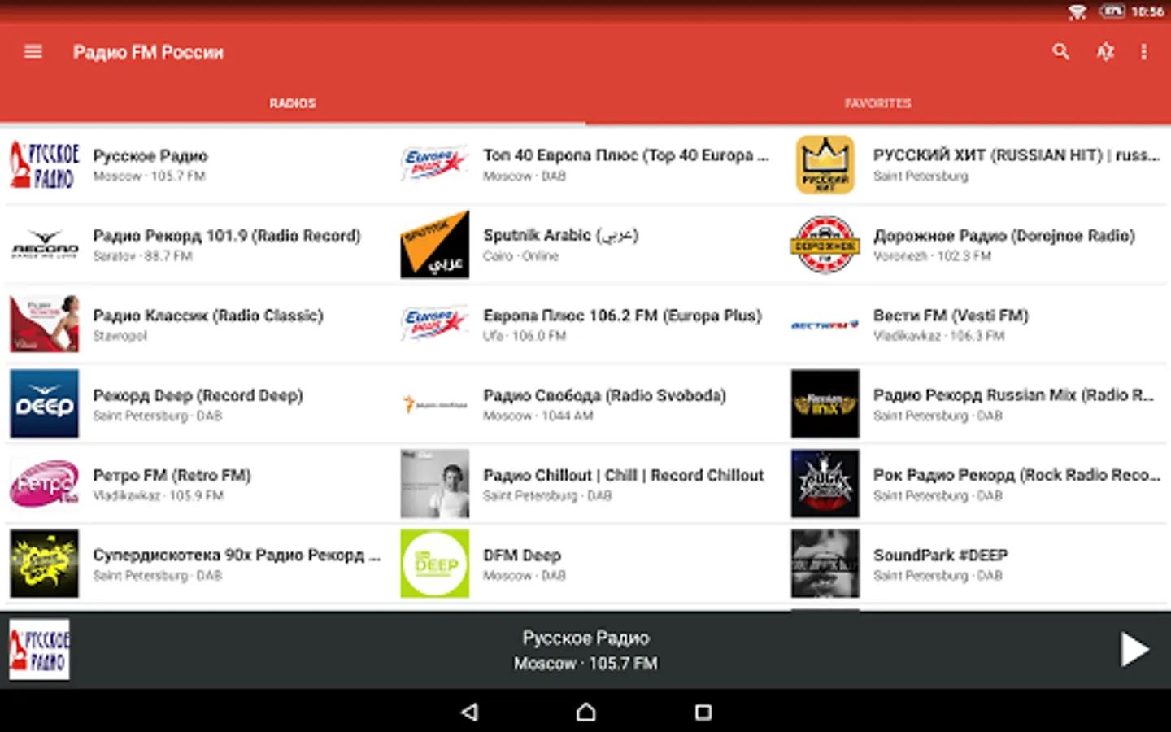Tap Europa Plus logo for 106.2 FM station
Viewport: 1171px width, 732px height.
tap(435, 324)
